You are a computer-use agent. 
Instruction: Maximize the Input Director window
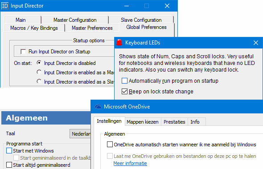point(147,6)
